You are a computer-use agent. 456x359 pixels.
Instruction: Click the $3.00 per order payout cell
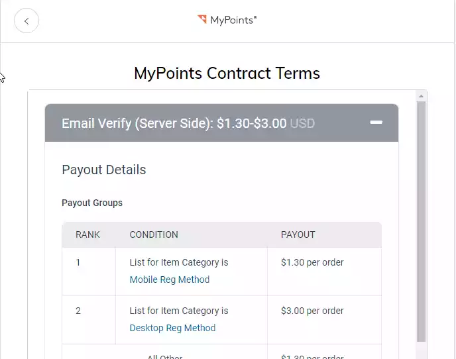tap(312, 311)
